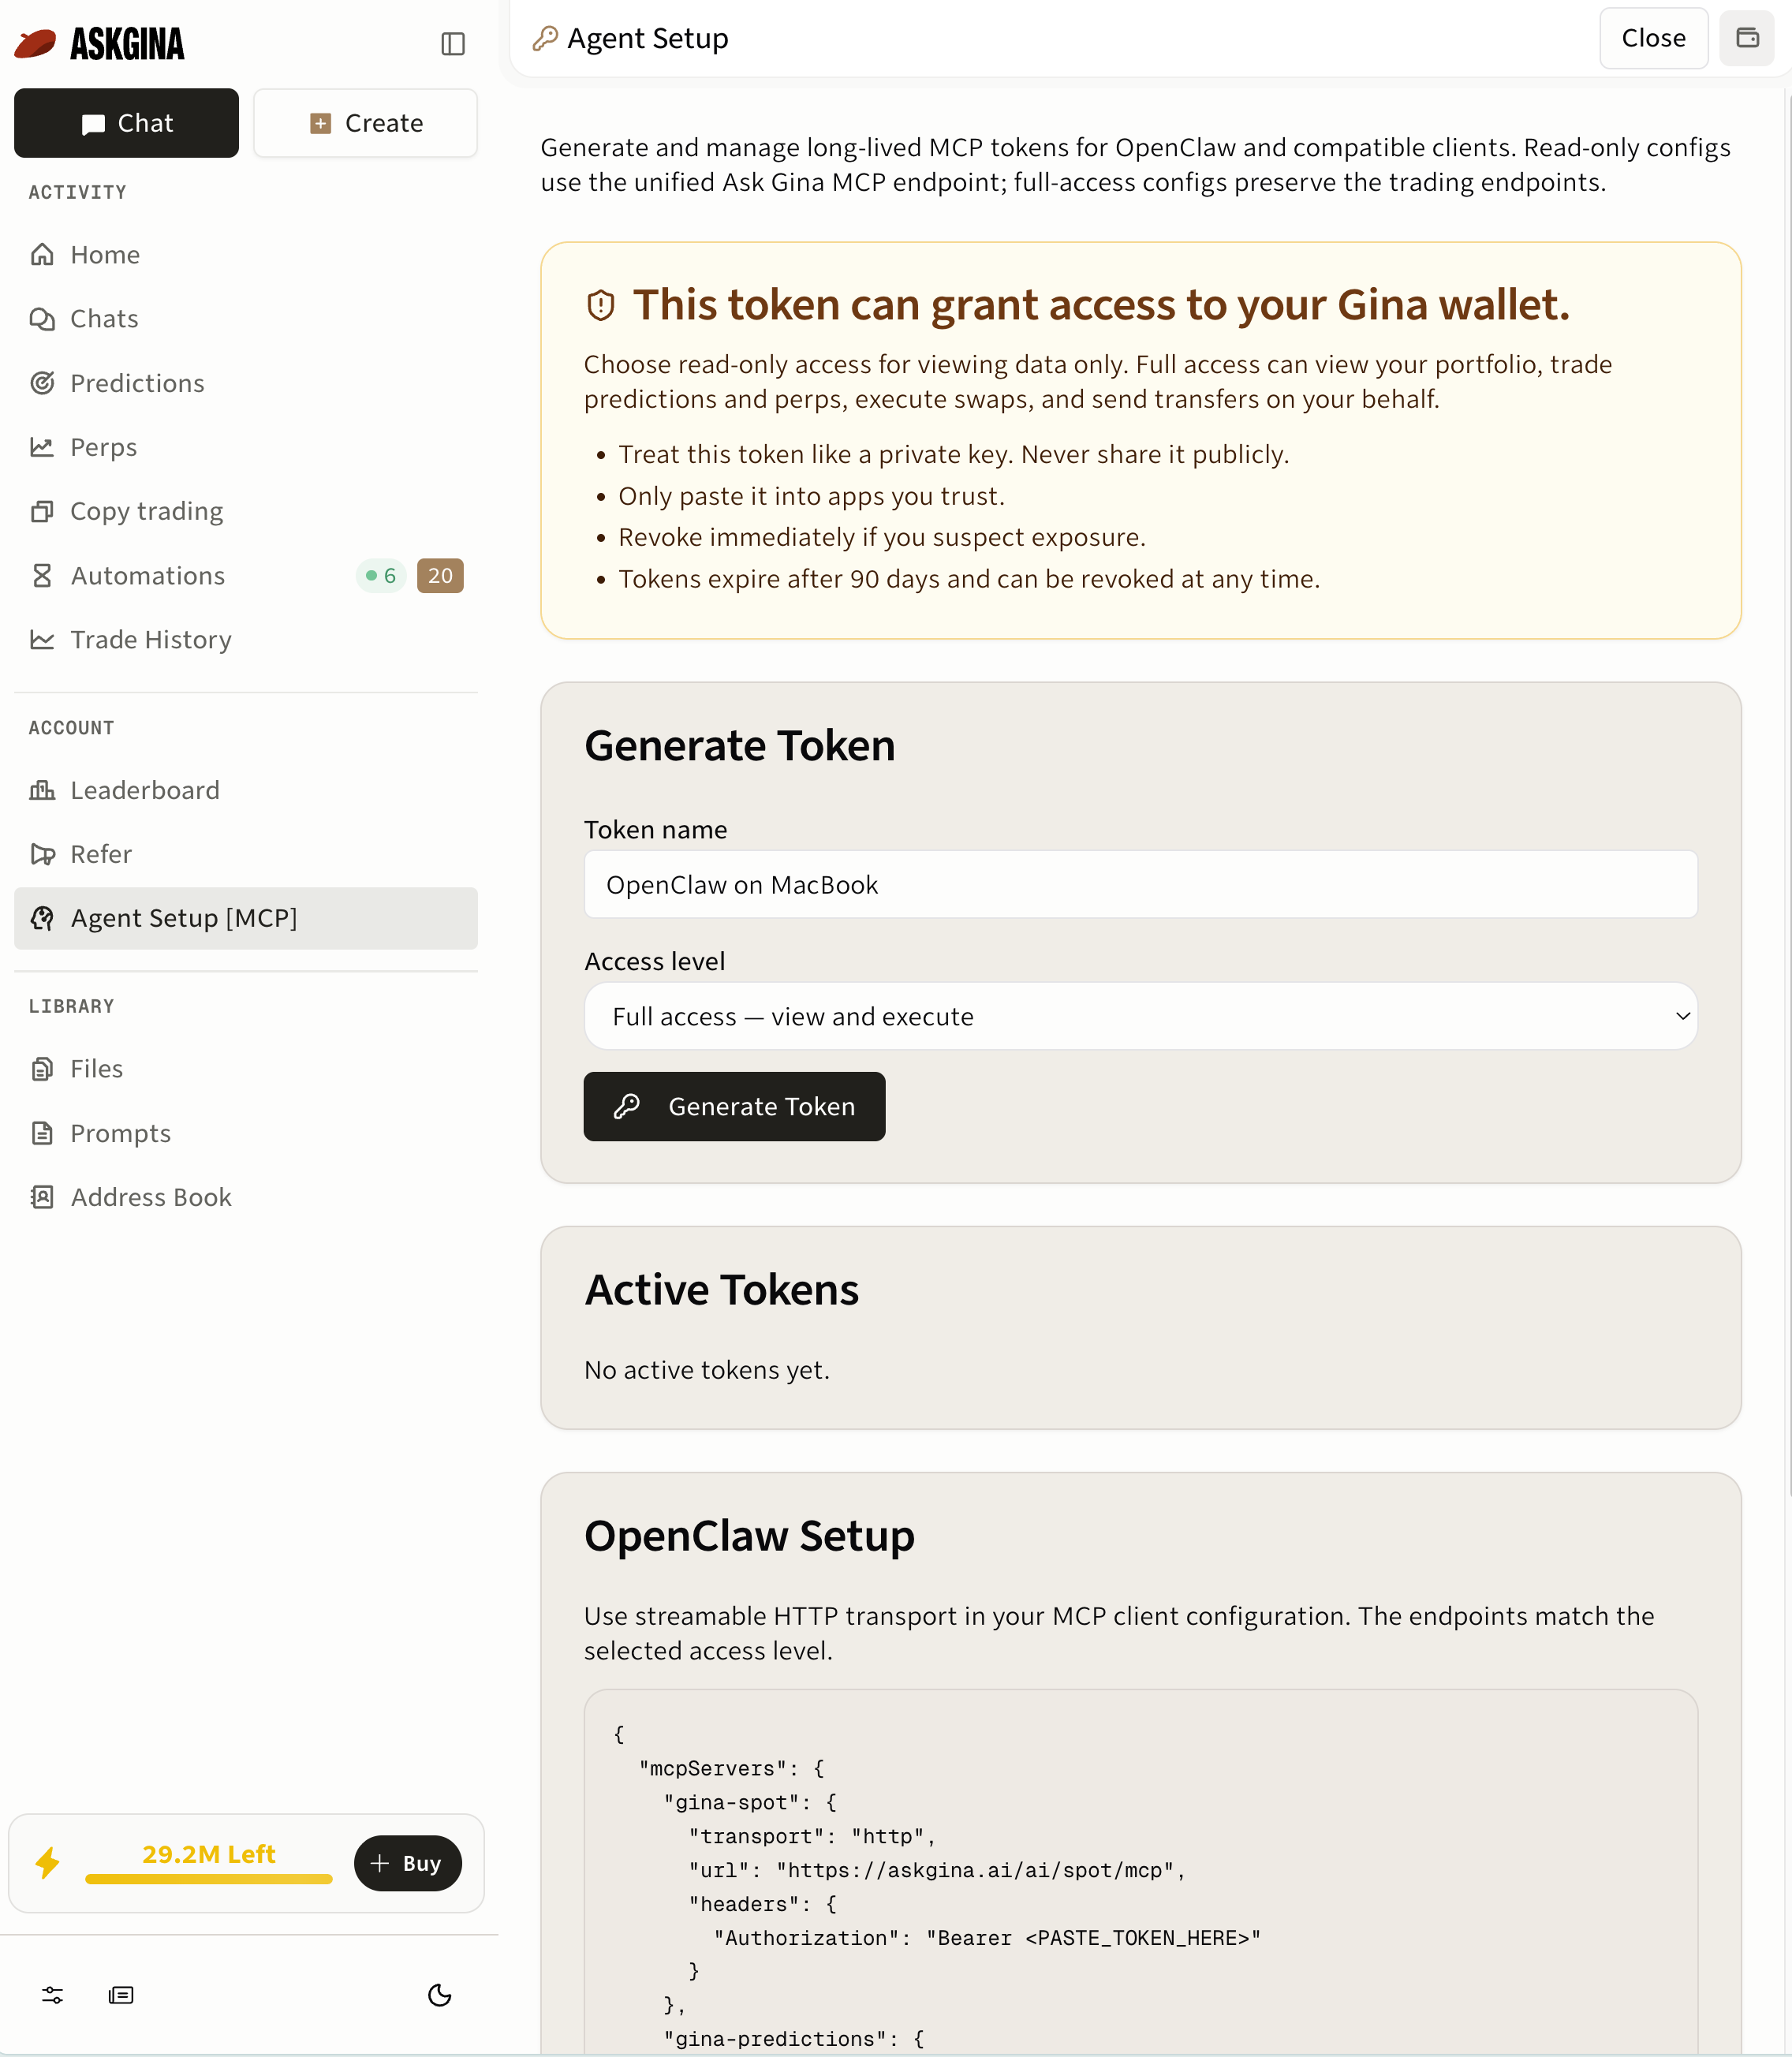The width and height of the screenshot is (1792, 2057).
Task: Open the Access level dropdown
Action: tap(1140, 1016)
